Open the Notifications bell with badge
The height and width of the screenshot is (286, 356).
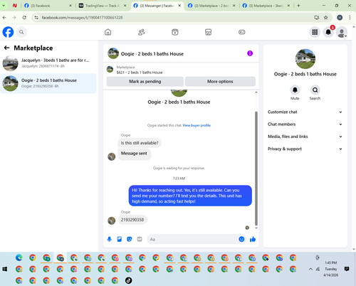(x=328, y=32)
